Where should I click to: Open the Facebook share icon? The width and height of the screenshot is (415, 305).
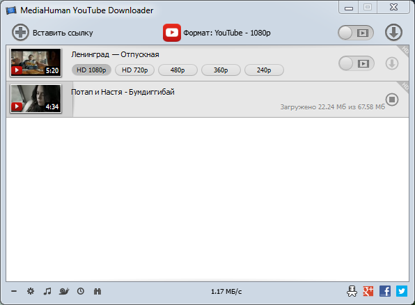point(385,291)
